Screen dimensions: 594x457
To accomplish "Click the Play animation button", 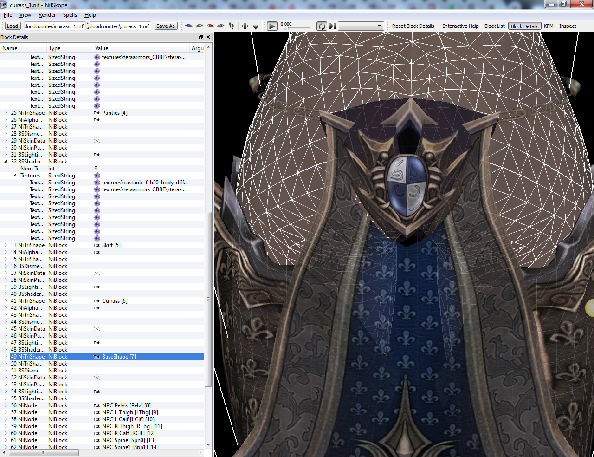I will 272,26.
